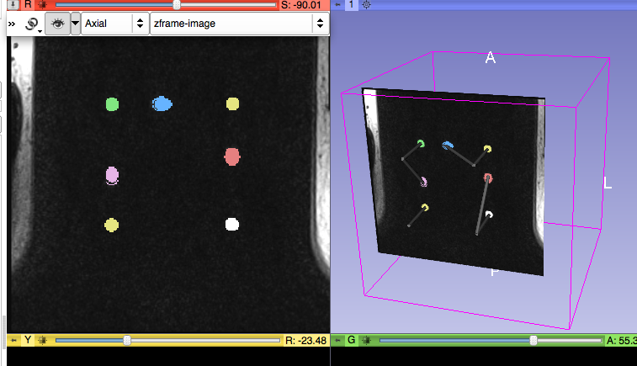Toggle slice visibility eye icon
The image size is (637, 366).
[x=59, y=24]
